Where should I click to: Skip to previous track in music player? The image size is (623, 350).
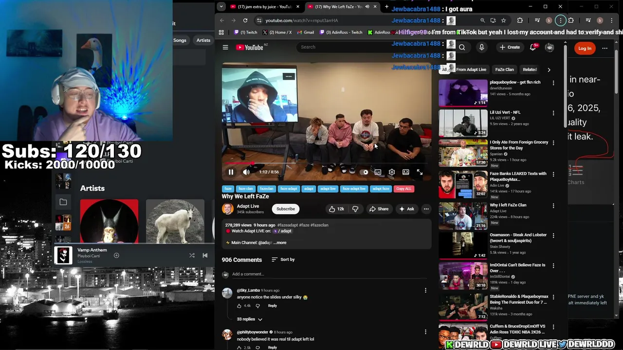point(205,256)
